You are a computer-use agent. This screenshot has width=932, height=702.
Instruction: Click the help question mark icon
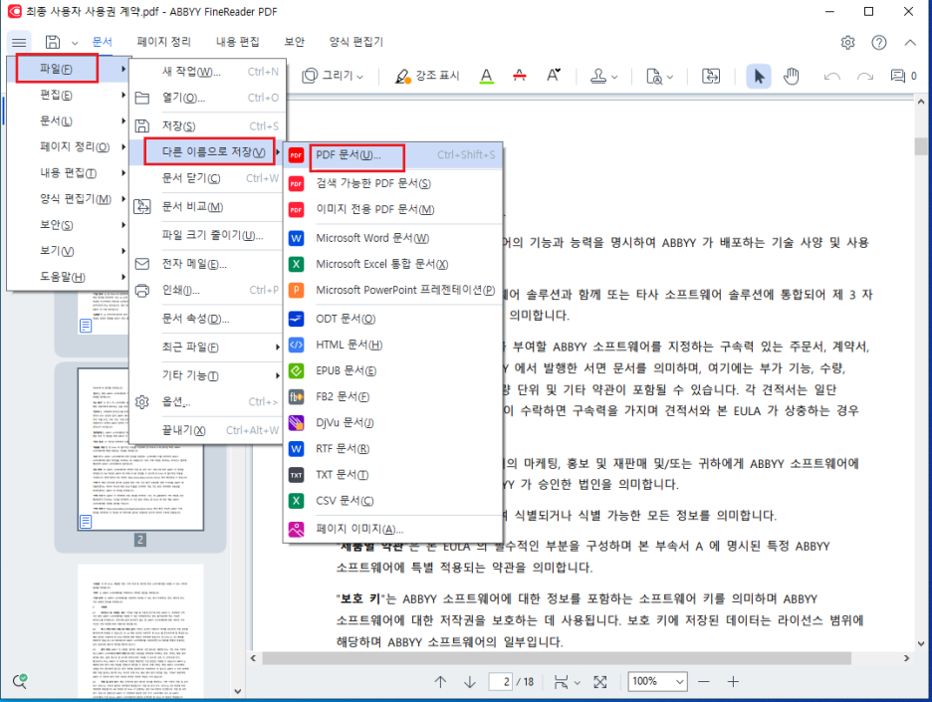tap(878, 42)
